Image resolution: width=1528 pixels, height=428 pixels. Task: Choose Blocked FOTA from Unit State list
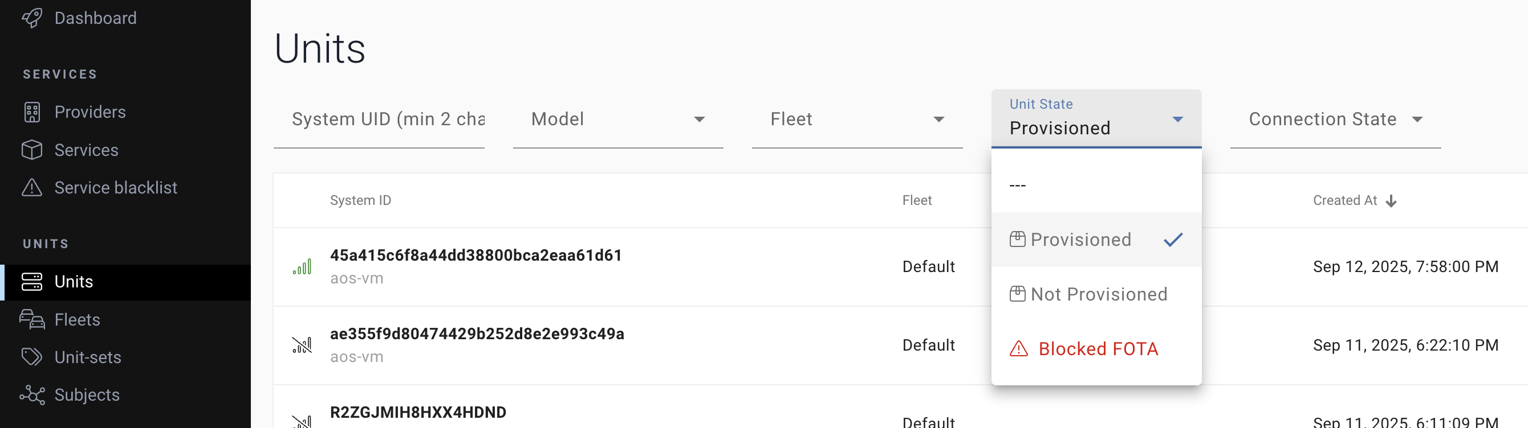pyautogui.click(x=1098, y=349)
